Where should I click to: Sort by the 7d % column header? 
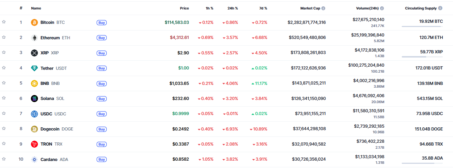click(x=262, y=8)
